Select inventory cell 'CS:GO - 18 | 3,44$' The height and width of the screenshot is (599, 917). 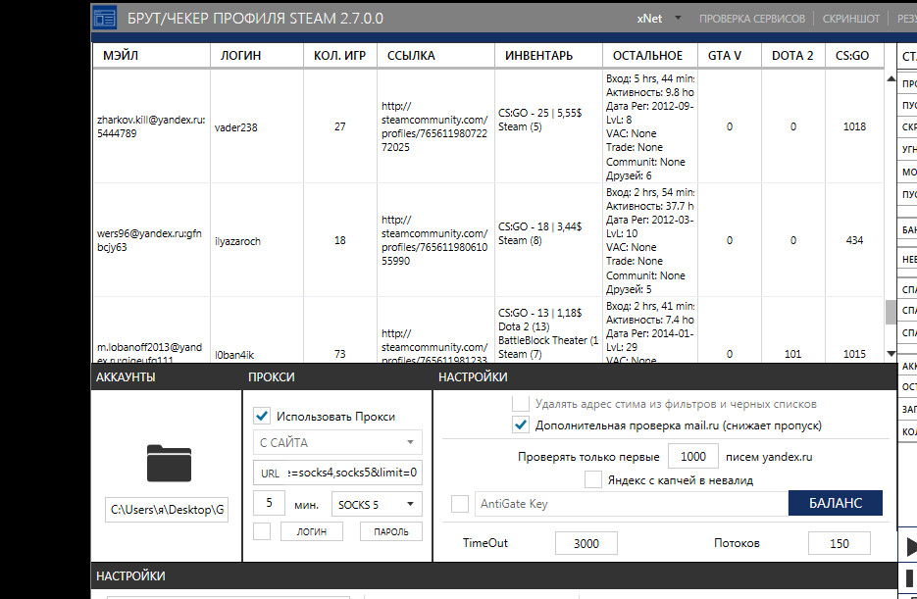[548, 240]
